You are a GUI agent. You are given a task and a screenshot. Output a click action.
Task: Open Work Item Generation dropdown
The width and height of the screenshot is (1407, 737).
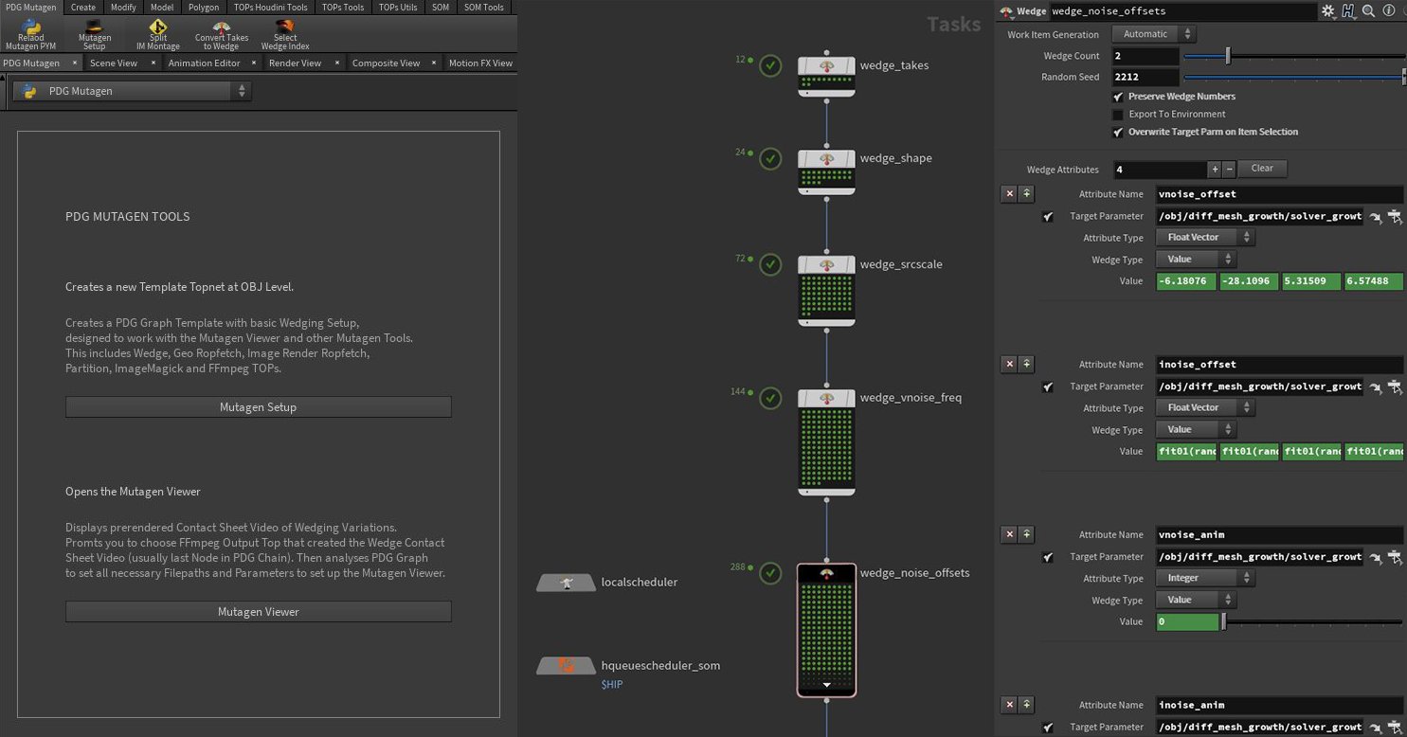1153,34
